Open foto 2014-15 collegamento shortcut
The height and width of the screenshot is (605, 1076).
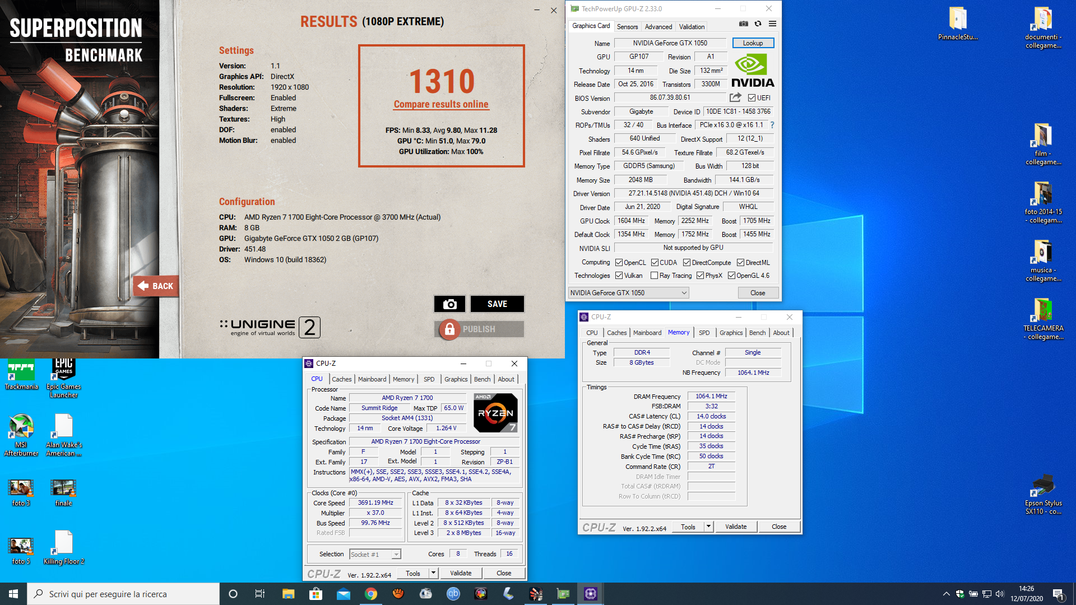point(1043,202)
